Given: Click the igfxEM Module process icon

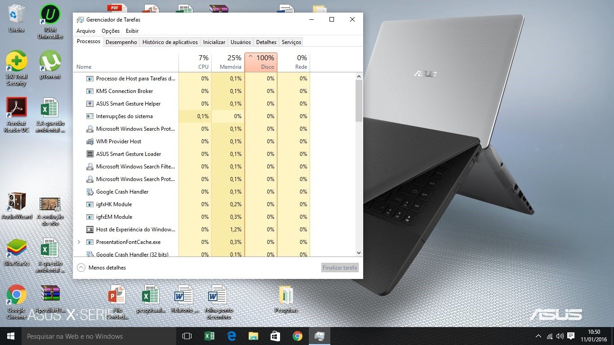Looking at the screenshot, I should click(x=89, y=217).
